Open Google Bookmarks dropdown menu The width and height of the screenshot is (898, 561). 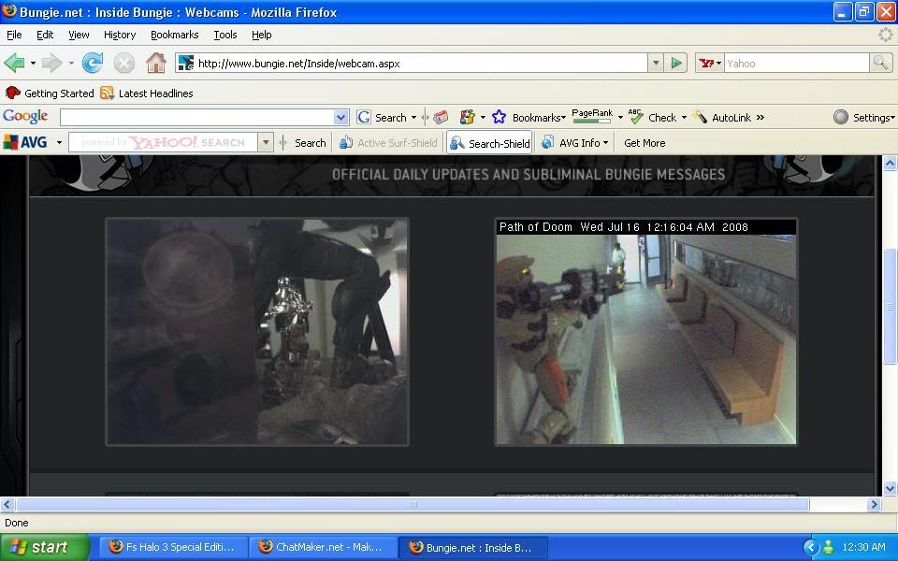pos(539,118)
